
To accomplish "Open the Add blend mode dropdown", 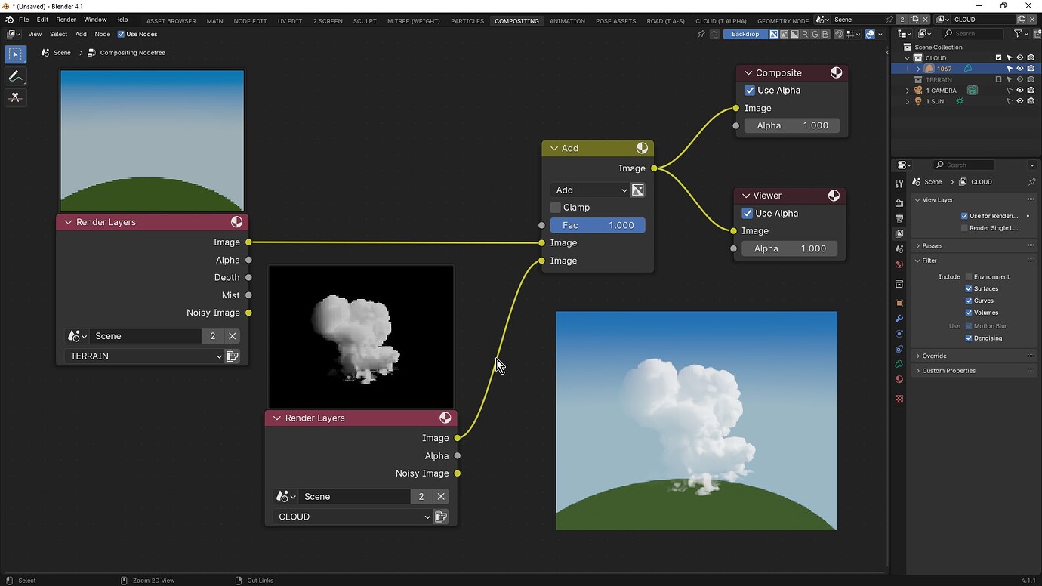I will (590, 190).
